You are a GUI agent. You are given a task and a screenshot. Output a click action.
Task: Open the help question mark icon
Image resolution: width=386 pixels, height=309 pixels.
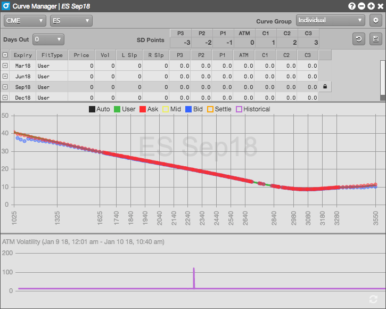click(x=352, y=6)
